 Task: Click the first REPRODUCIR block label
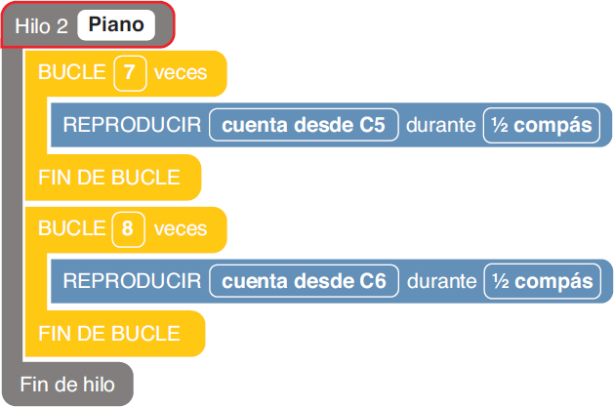coord(132,125)
